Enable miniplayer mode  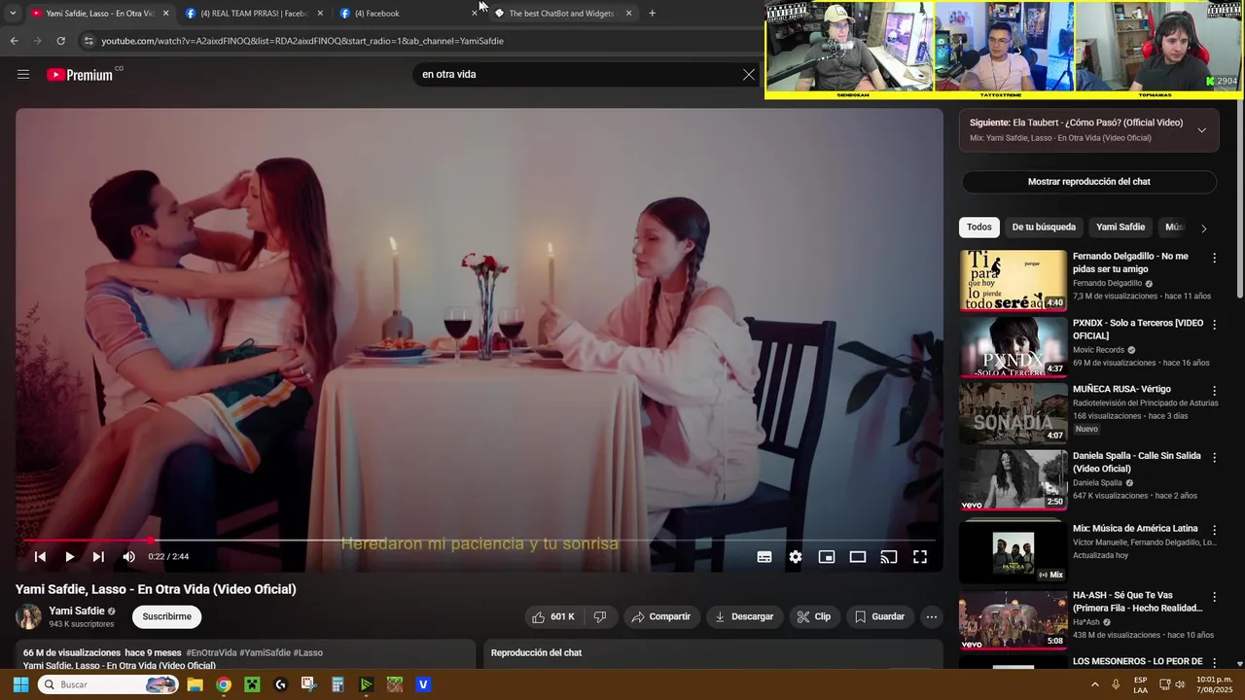tap(827, 557)
